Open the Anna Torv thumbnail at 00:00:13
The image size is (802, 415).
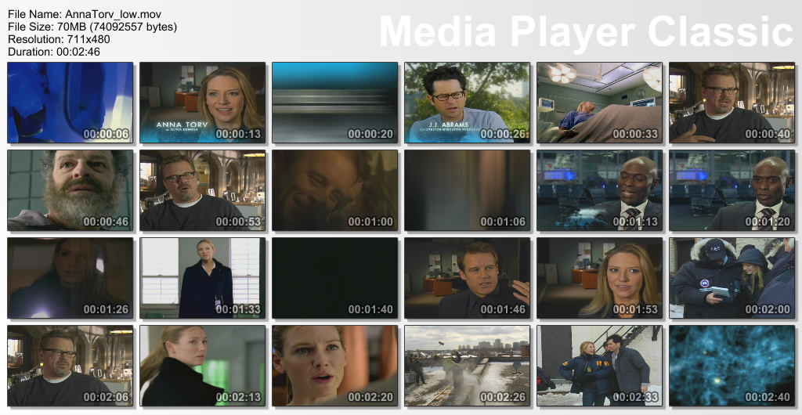tap(203, 103)
